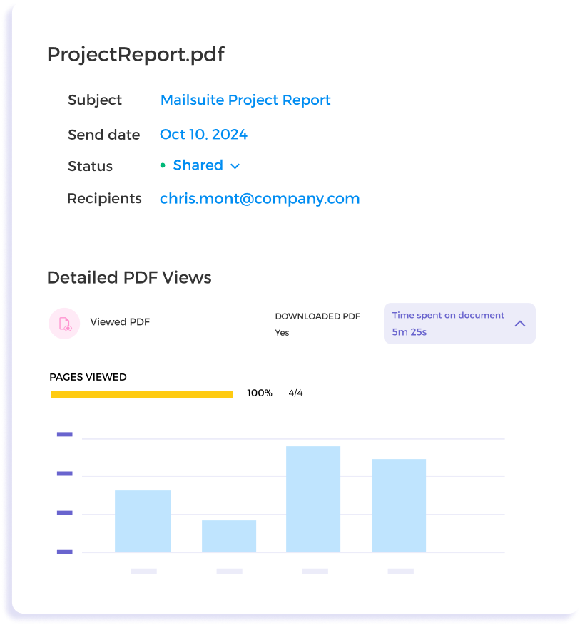Open the Shared status dropdown arrow

[x=235, y=166]
